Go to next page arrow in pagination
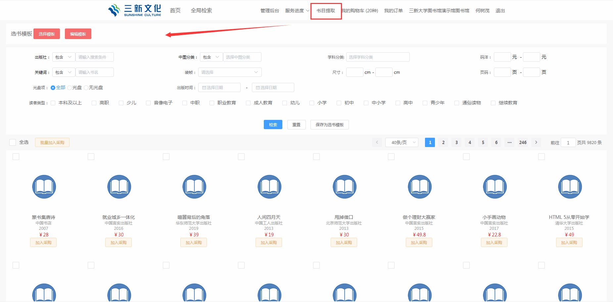The width and height of the screenshot is (613, 302). coord(536,142)
